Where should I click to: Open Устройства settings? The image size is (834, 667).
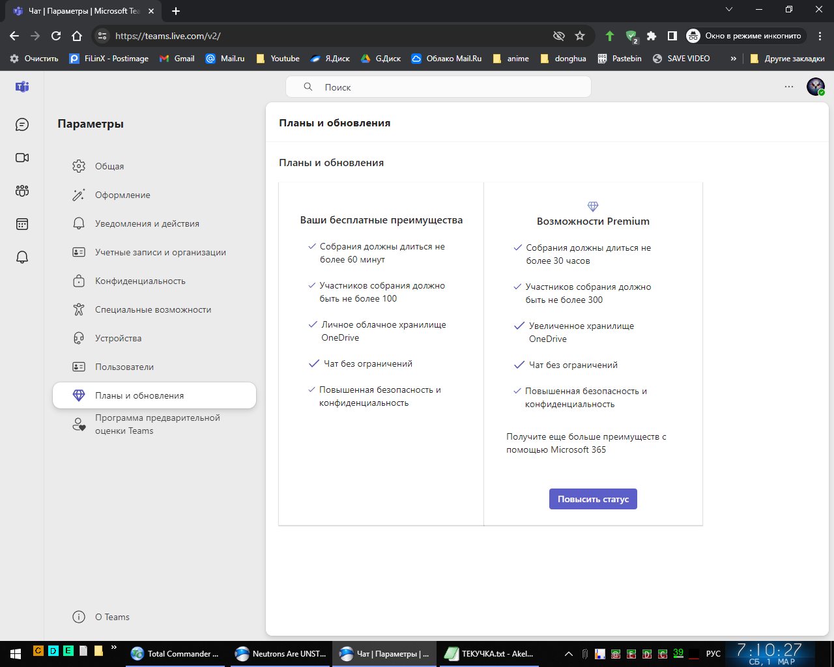click(154, 338)
